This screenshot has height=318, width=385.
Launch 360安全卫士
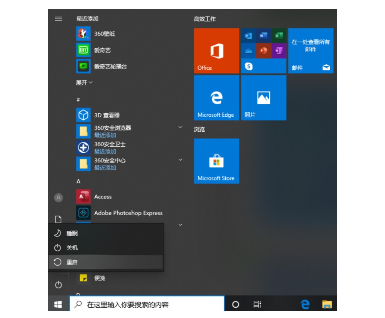click(x=101, y=148)
